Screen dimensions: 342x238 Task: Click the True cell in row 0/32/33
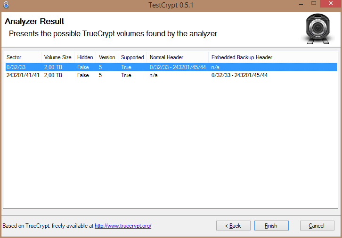(x=126, y=67)
